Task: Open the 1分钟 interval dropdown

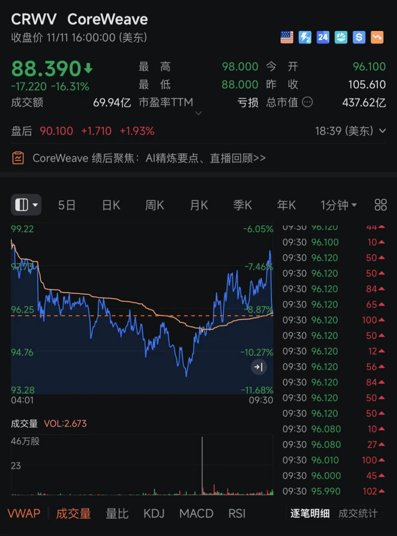Action: (338, 205)
